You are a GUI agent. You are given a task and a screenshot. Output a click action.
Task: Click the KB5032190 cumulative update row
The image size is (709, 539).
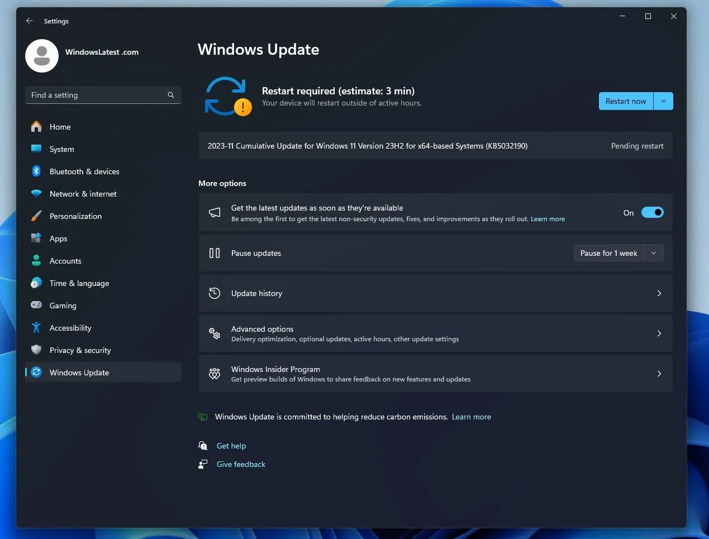(x=435, y=146)
